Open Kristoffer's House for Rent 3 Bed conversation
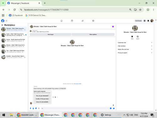157x118 pixels. click(14, 57)
